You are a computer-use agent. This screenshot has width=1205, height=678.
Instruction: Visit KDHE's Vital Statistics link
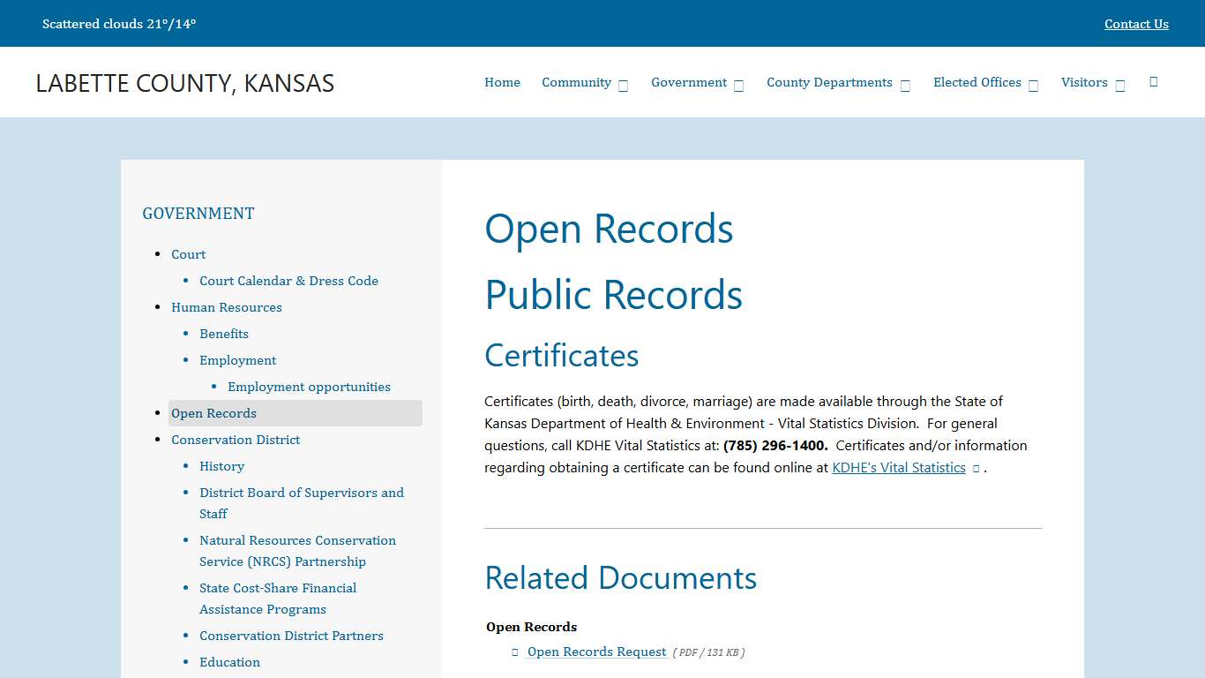(x=899, y=468)
